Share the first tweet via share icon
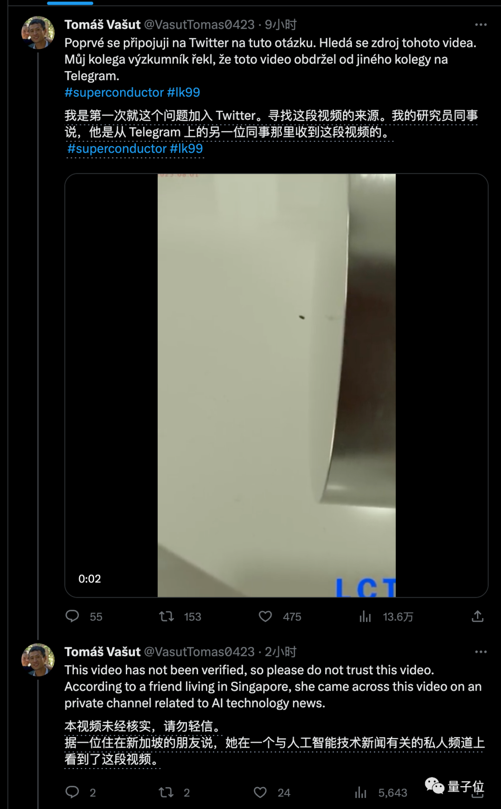Screen dimensions: 501x809 pyautogui.click(x=477, y=616)
